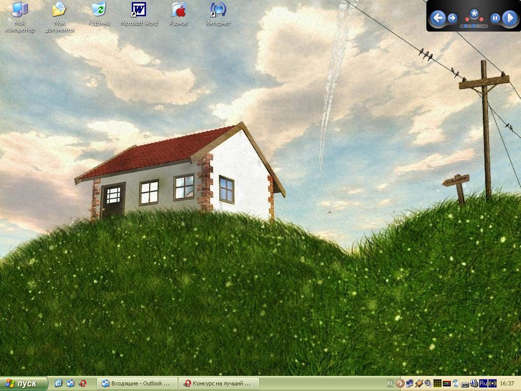The image size is (521, 391).
Task: Click the red-black meter tray icon
Action: pyautogui.click(x=447, y=384)
